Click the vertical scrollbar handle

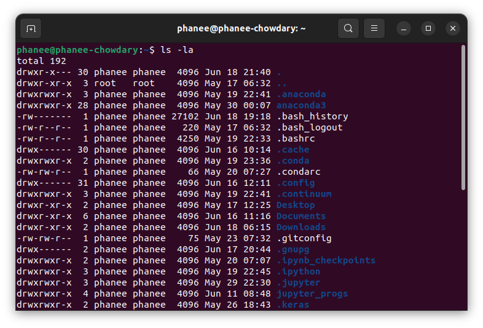click(463, 118)
